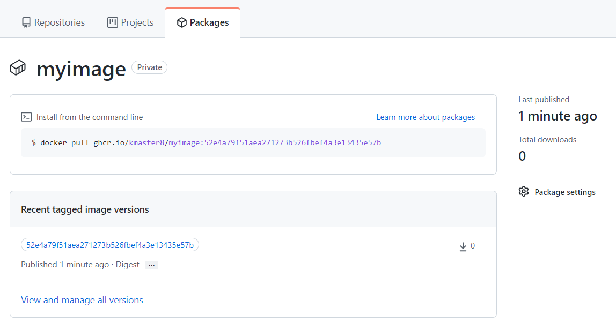Viewport: 616px width, 323px height.
Task: Open the Repositories tab
Action: point(53,22)
